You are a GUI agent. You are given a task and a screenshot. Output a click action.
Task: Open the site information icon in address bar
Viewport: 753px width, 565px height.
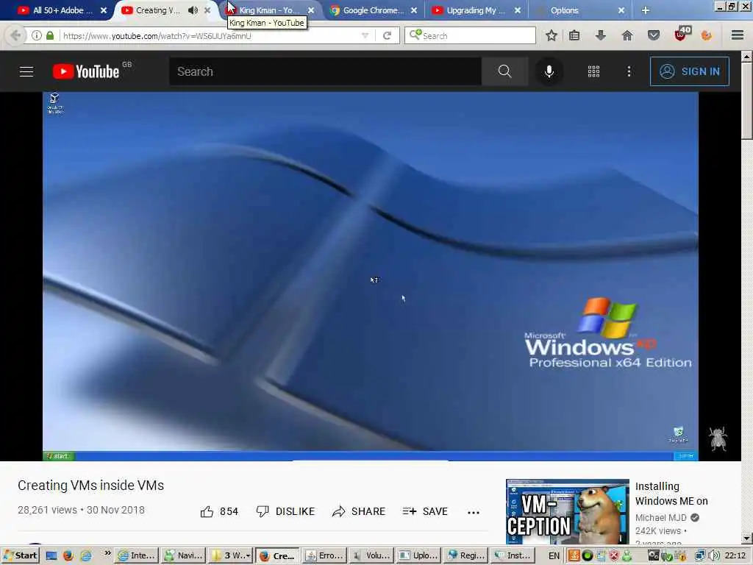coord(37,35)
